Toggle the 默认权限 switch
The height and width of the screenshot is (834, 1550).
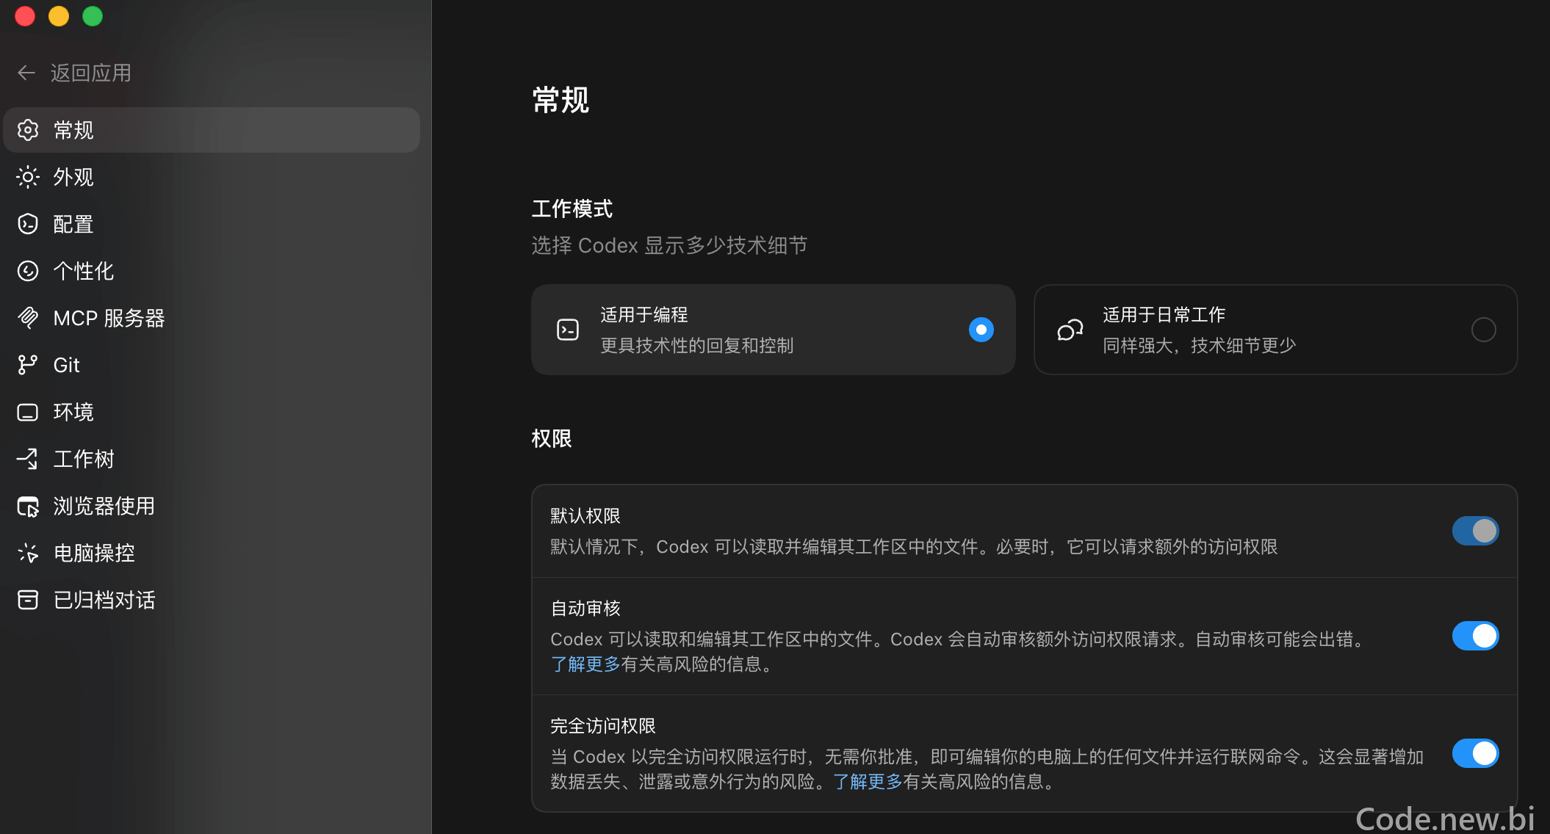click(x=1475, y=531)
